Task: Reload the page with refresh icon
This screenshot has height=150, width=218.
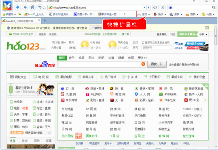Action: click(x=155, y=8)
